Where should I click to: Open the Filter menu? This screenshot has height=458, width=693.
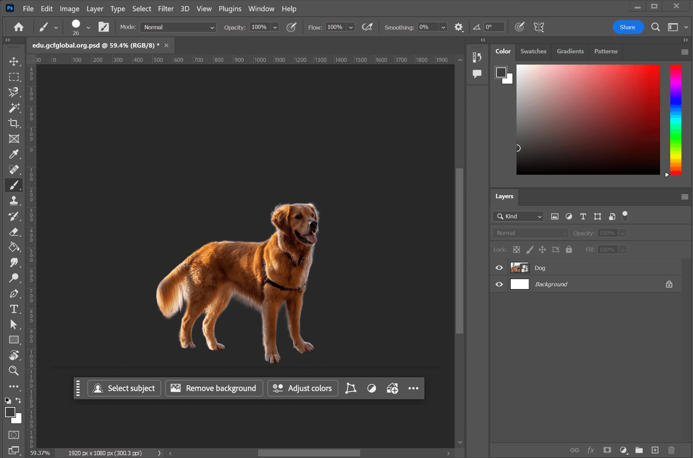pyautogui.click(x=166, y=9)
